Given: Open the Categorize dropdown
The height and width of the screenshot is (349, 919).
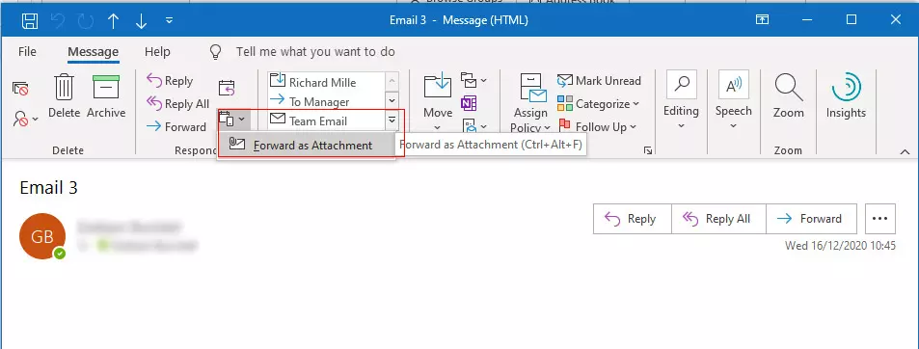Looking at the screenshot, I should pos(598,104).
